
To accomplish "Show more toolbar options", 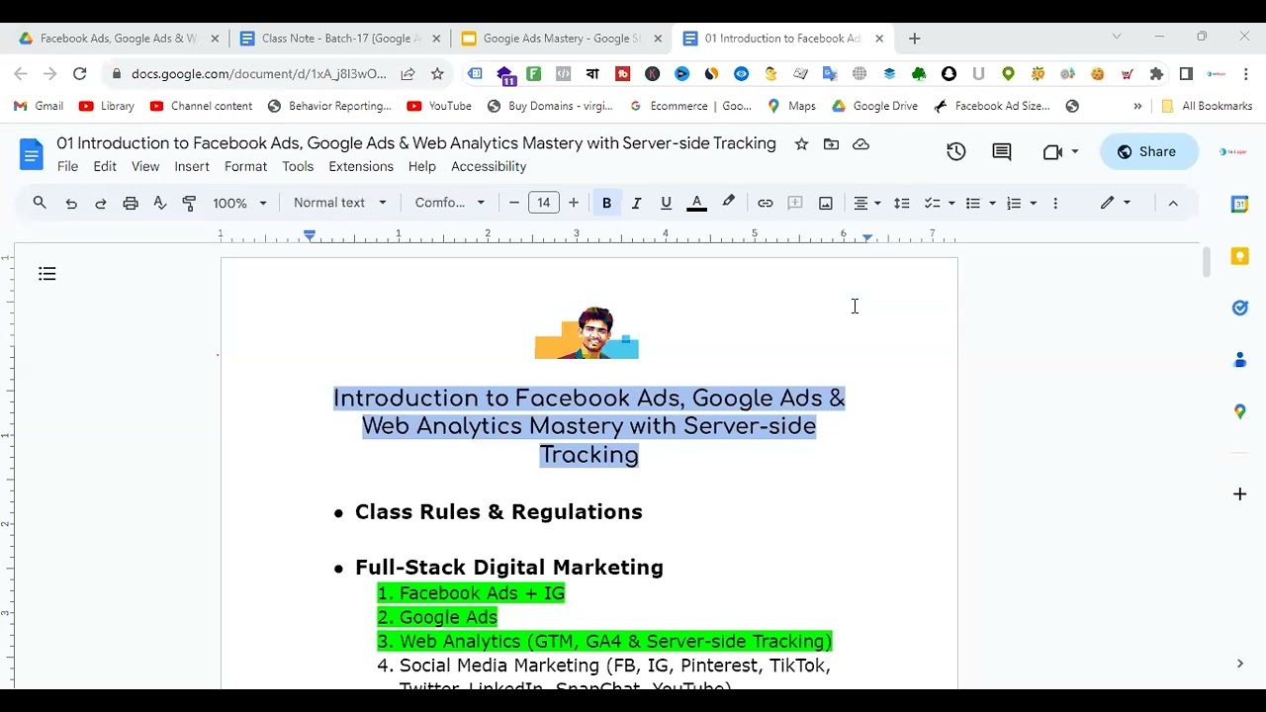I will click(1055, 203).
